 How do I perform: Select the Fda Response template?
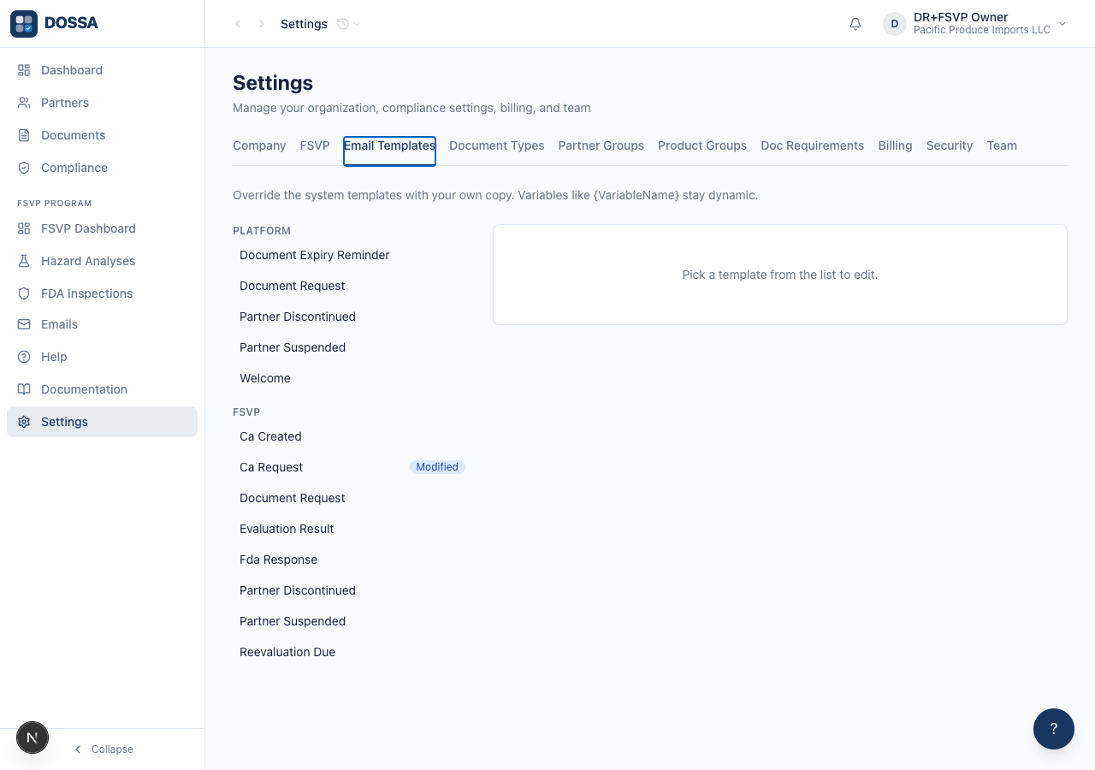pyautogui.click(x=352, y=560)
